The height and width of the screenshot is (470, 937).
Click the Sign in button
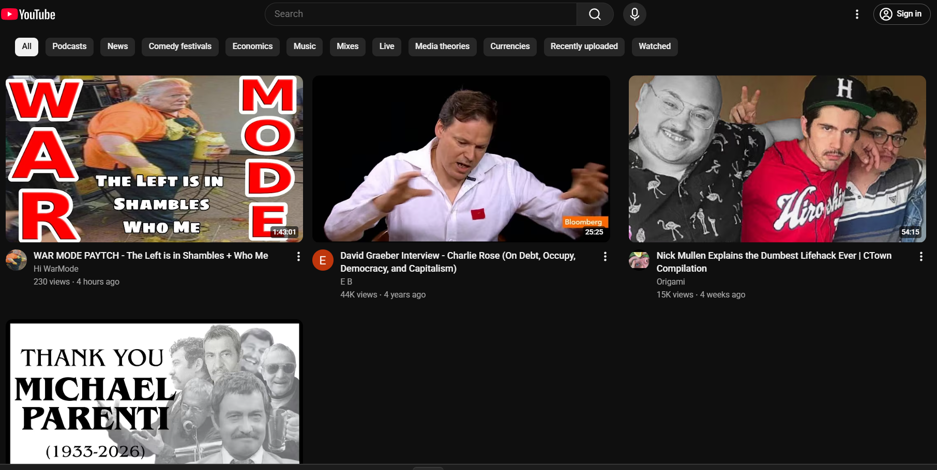902,14
